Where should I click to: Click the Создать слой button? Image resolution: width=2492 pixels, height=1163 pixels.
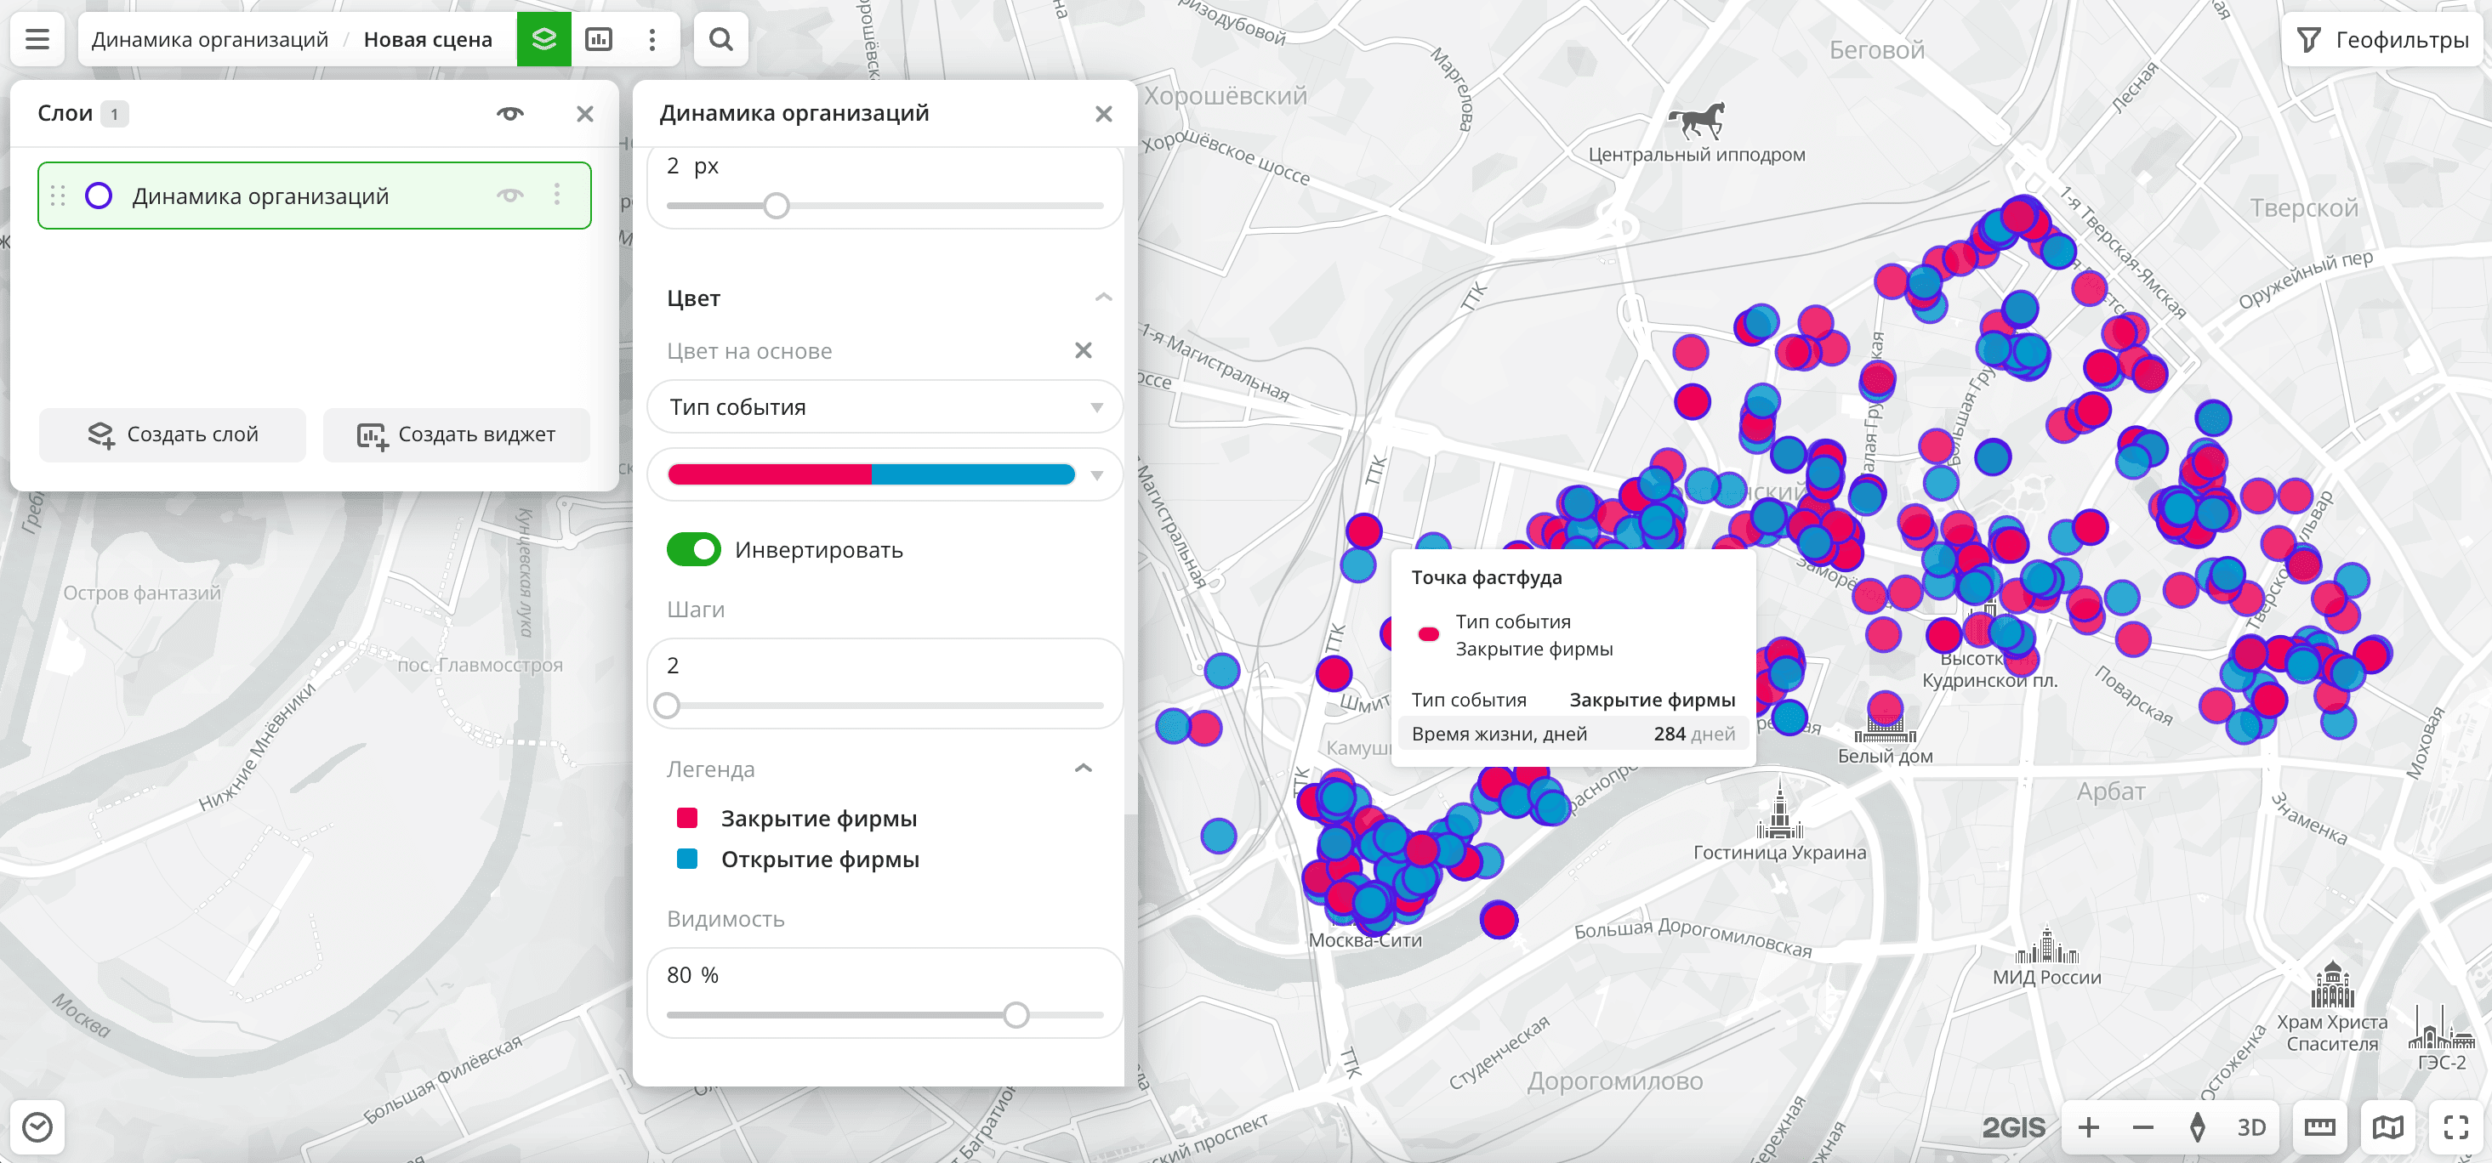(x=174, y=434)
